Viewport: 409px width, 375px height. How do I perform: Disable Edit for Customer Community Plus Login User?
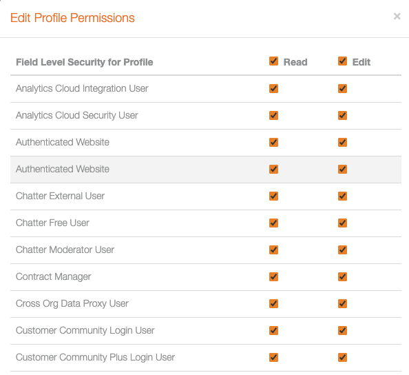[342, 358]
